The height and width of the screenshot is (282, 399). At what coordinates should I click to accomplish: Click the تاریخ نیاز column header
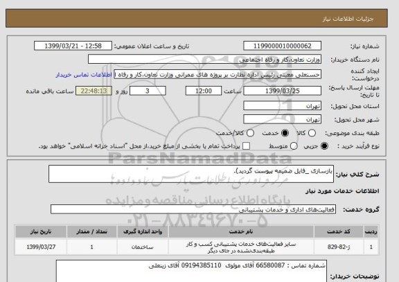click(x=41, y=231)
